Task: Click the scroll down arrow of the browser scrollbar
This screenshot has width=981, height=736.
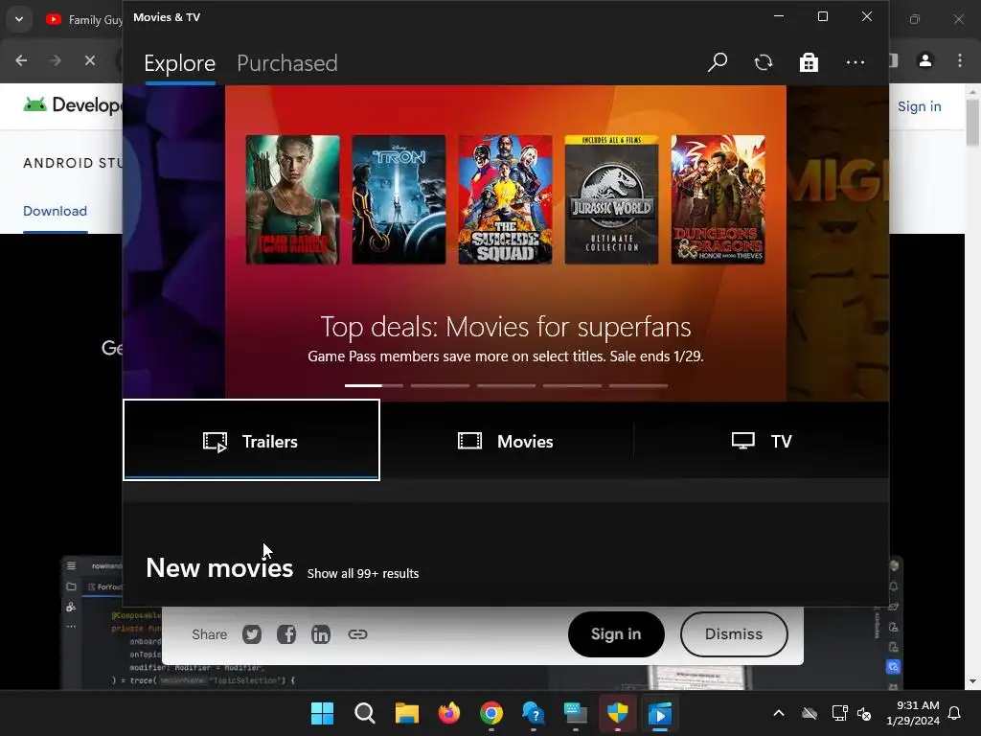Action: [972, 681]
